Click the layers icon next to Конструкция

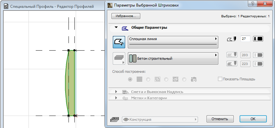[x=114, y=120]
